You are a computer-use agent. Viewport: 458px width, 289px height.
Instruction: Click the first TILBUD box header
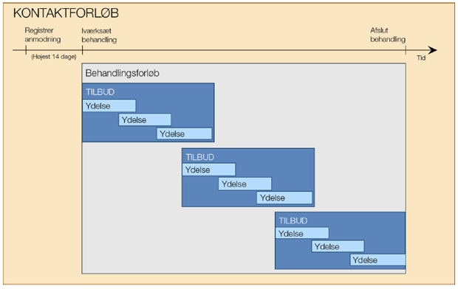coord(100,92)
